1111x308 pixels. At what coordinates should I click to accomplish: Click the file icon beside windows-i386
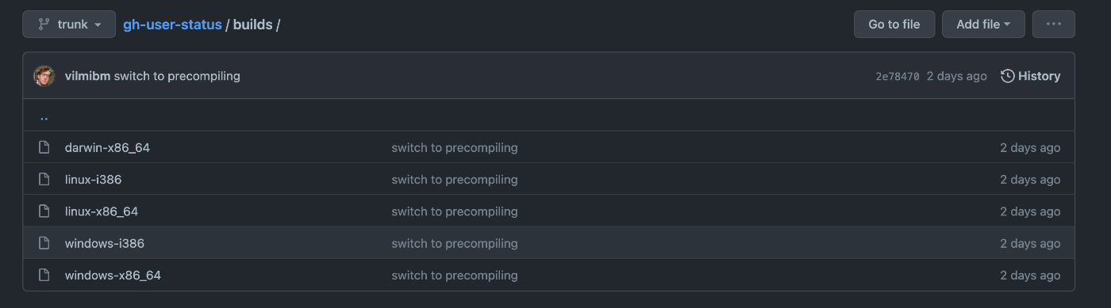point(44,243)
